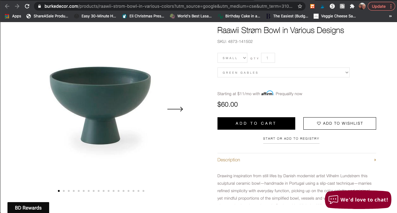Open the S-logo extension
The width and height of the screenshot is (397, 213).
click(332, 6)
